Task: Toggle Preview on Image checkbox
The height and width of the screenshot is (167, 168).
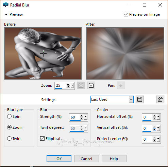Action: click(126, 14)
